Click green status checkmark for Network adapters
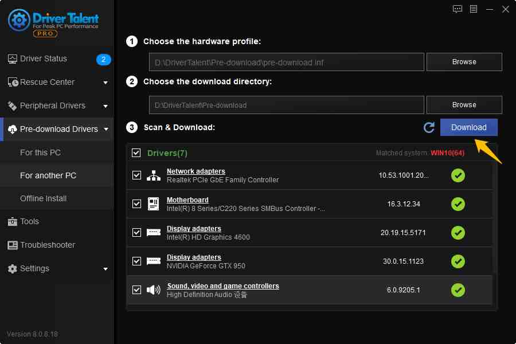Image resolution: width=516 pixels, height=344 pixels. [x=458, y=175]
